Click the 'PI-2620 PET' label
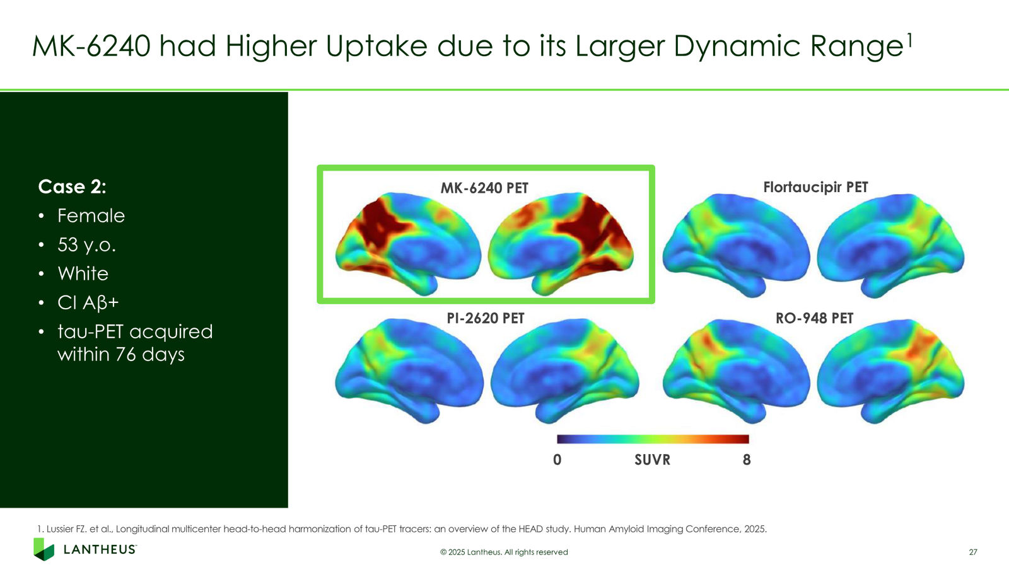 [x=486, y=318]
